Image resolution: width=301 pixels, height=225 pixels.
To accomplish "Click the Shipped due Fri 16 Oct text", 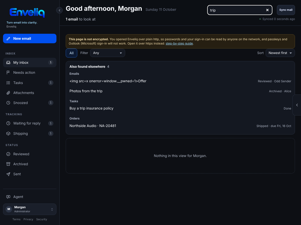I will coord(274,126).
